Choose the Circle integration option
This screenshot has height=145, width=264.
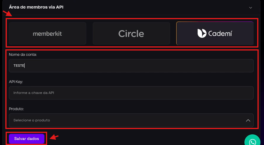point(131,33)
